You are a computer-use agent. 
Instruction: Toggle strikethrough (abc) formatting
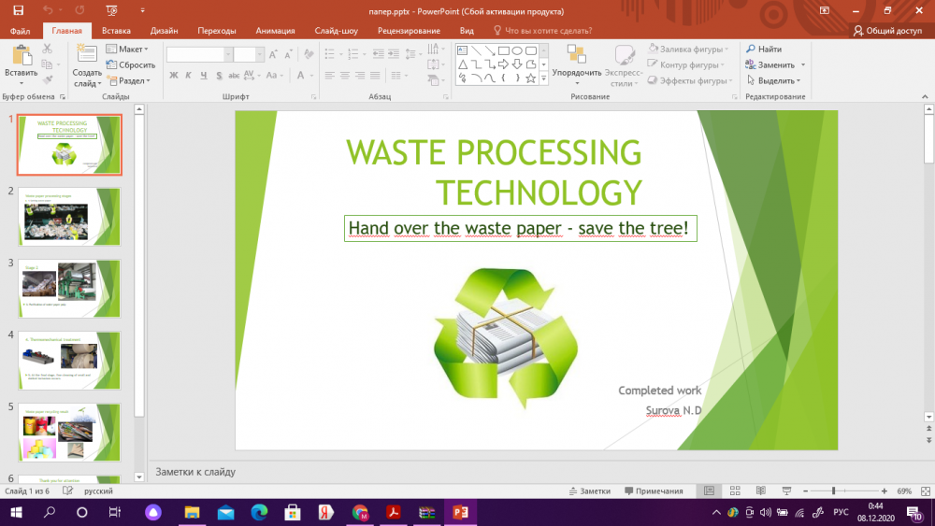234,75
